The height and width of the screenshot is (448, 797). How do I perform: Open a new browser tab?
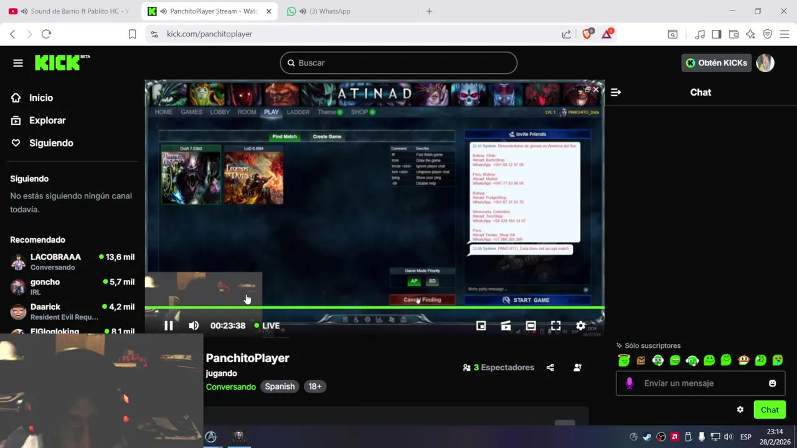coord(429,11)
